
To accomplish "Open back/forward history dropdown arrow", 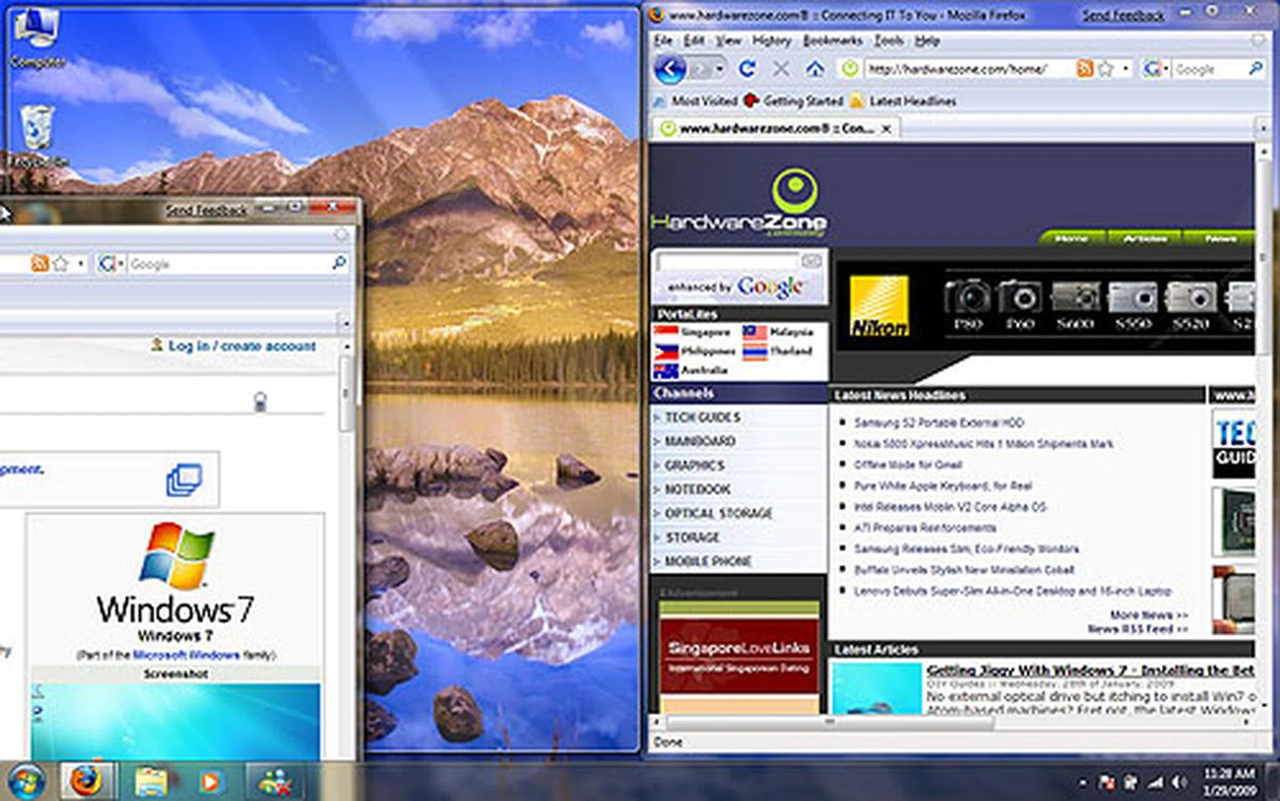I will pyautogui.click(x=720, y=69).
